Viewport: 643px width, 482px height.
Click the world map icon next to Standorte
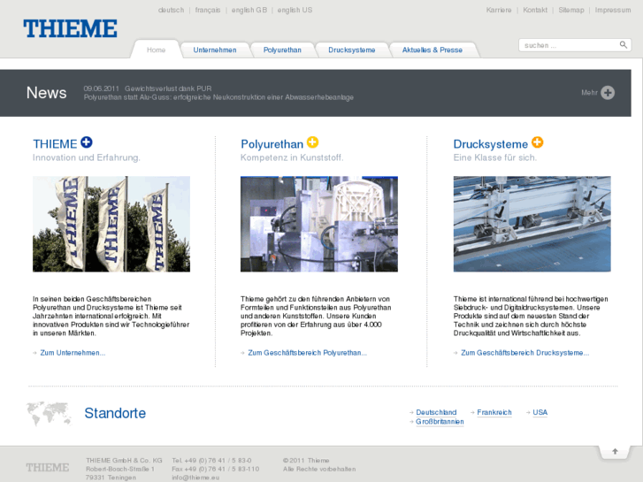point(49,413)
